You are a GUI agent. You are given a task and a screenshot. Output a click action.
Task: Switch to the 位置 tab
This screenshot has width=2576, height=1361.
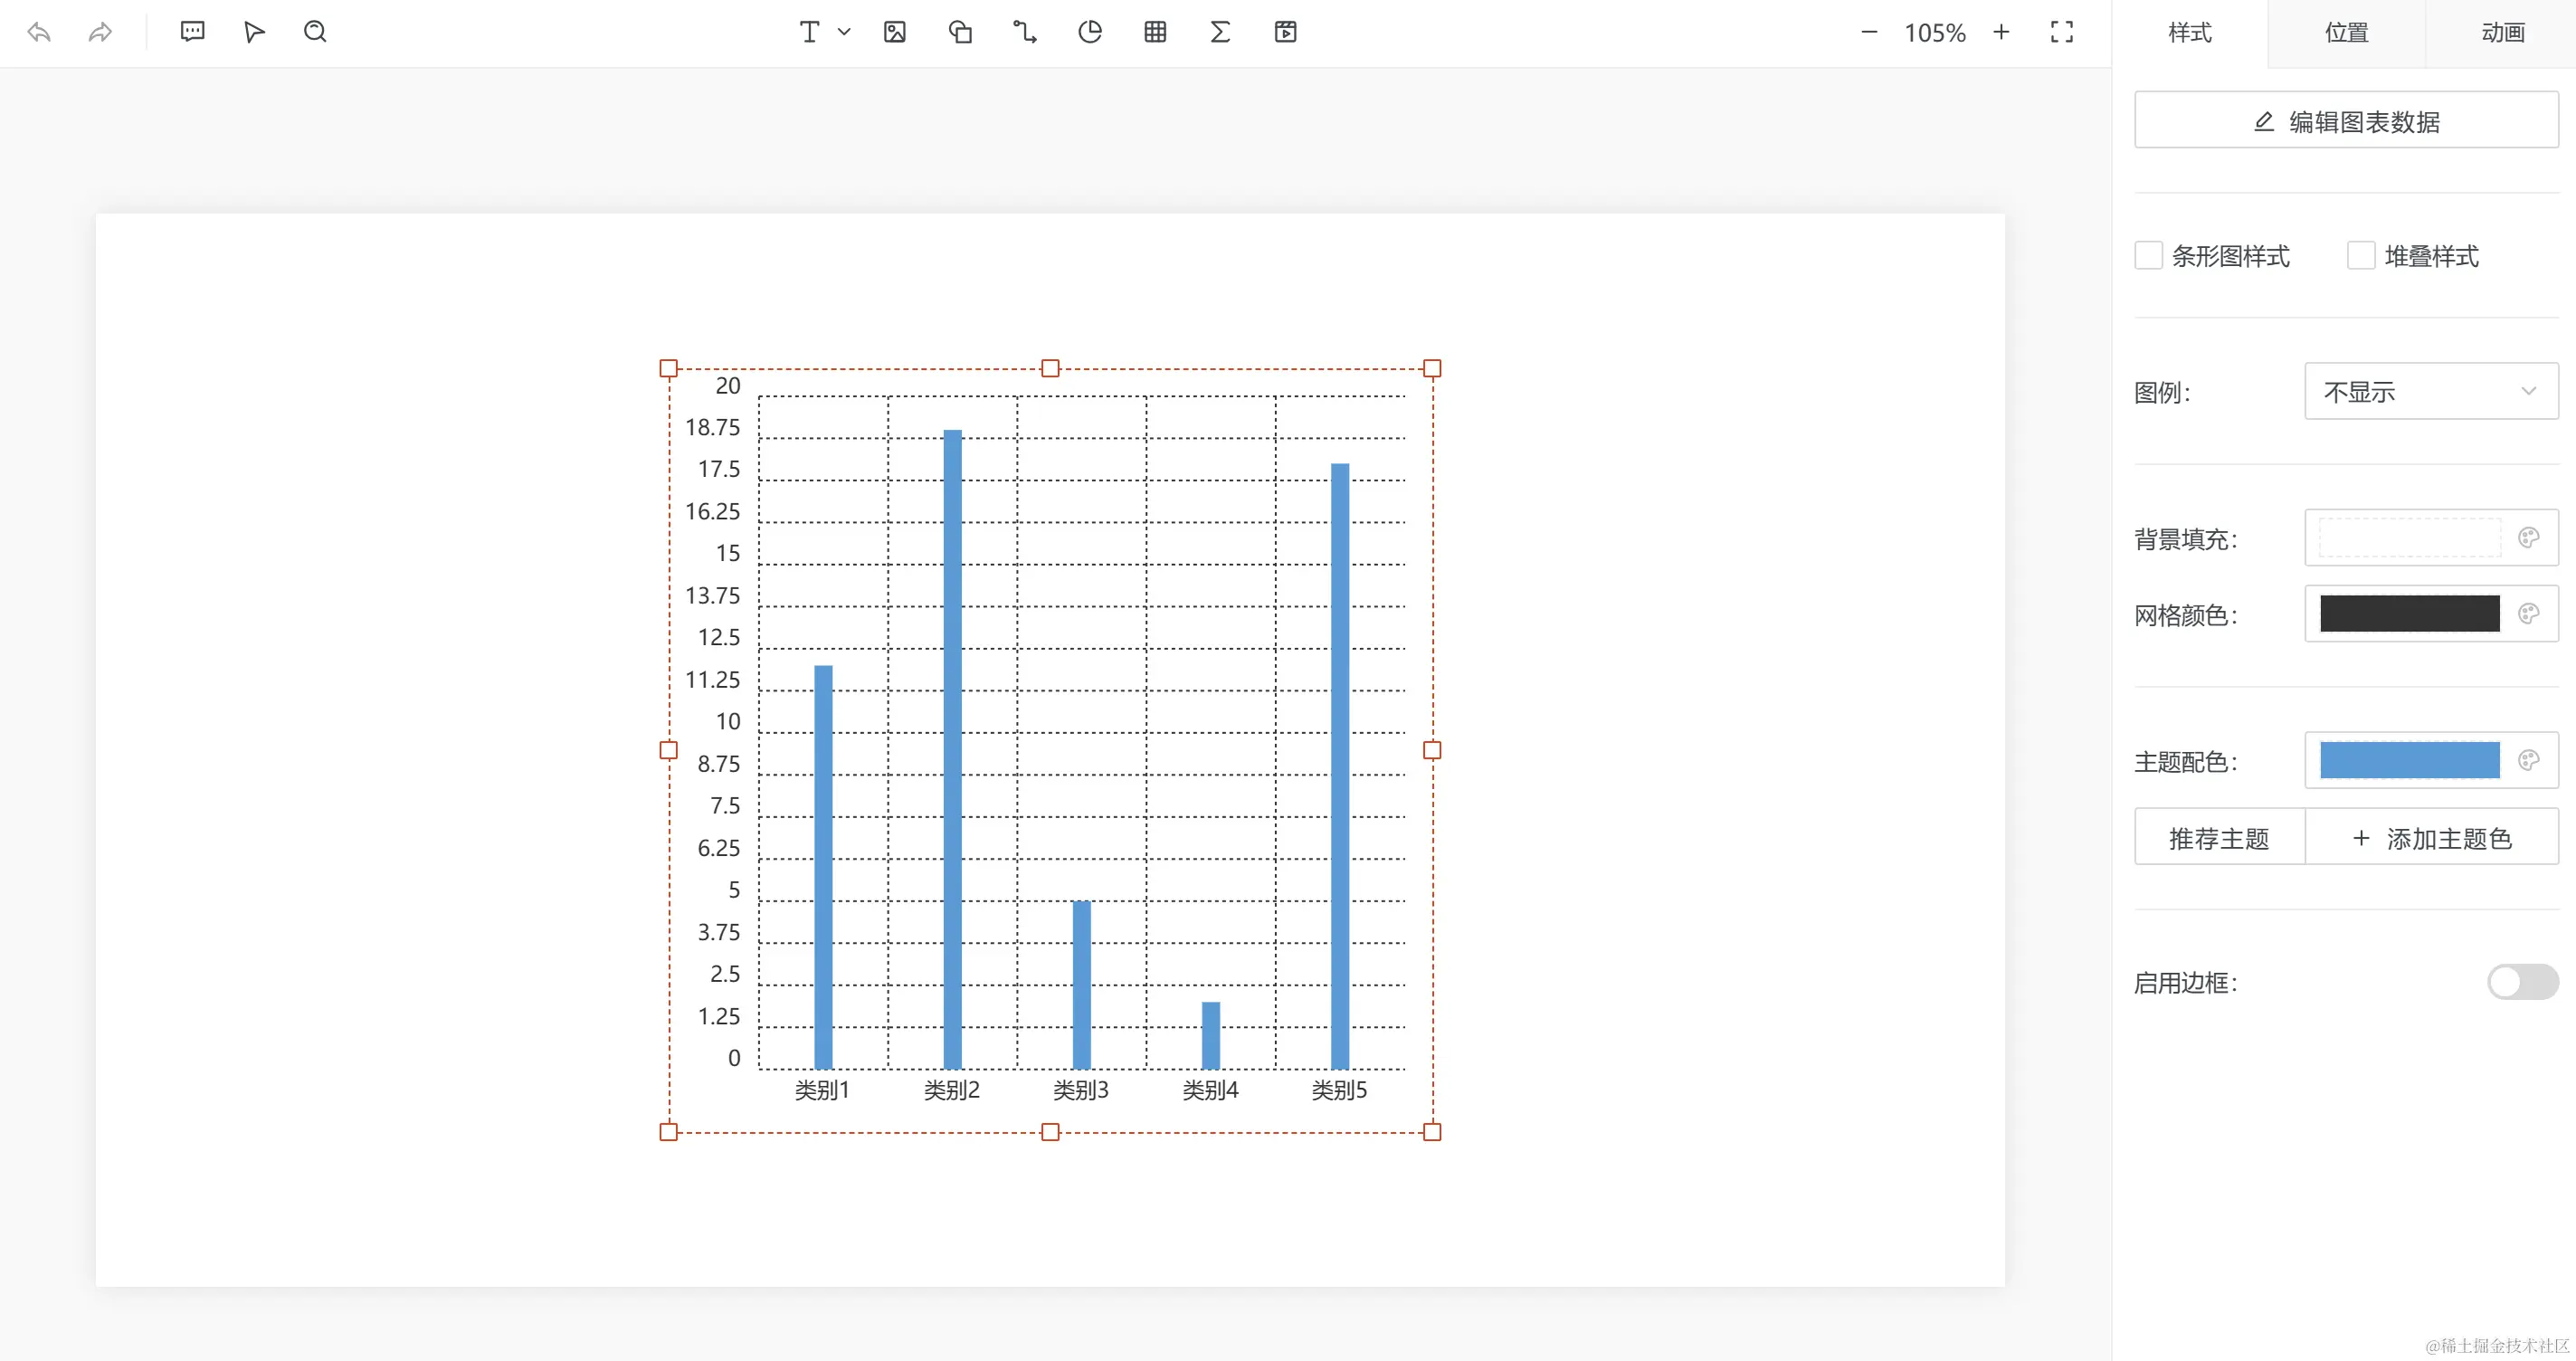coord(2347,33)
